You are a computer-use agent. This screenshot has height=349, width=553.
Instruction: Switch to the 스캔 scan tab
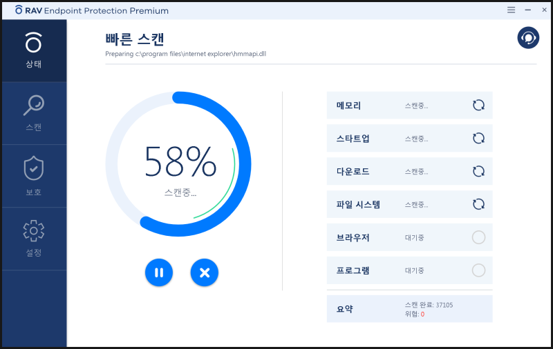34,113
